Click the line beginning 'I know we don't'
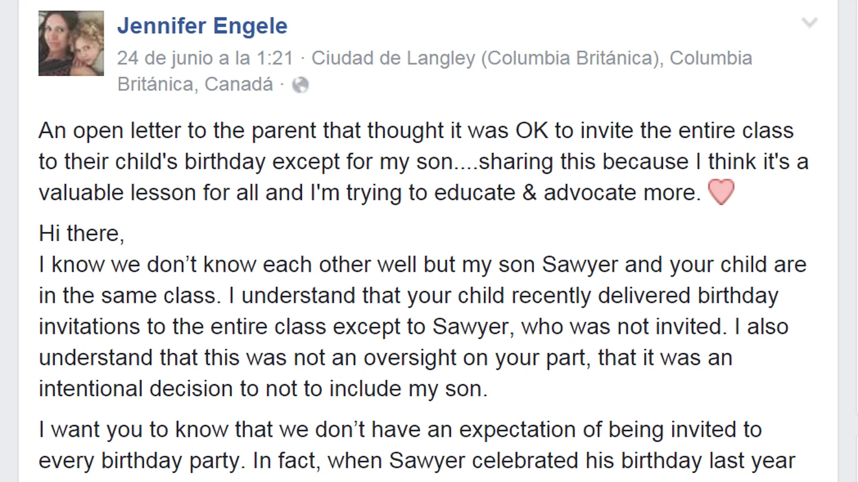The height and width of the screenshot is (482, 858). tap(422, 264)
